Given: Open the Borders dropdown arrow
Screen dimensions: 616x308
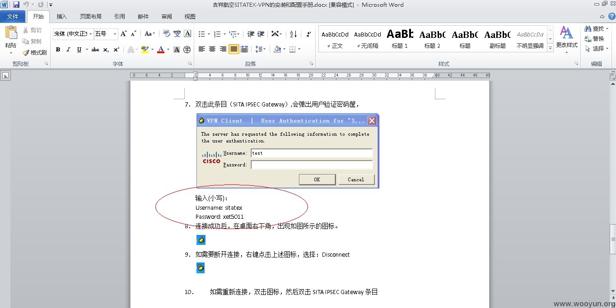Looking at the screenshot, I should point(299,49).
